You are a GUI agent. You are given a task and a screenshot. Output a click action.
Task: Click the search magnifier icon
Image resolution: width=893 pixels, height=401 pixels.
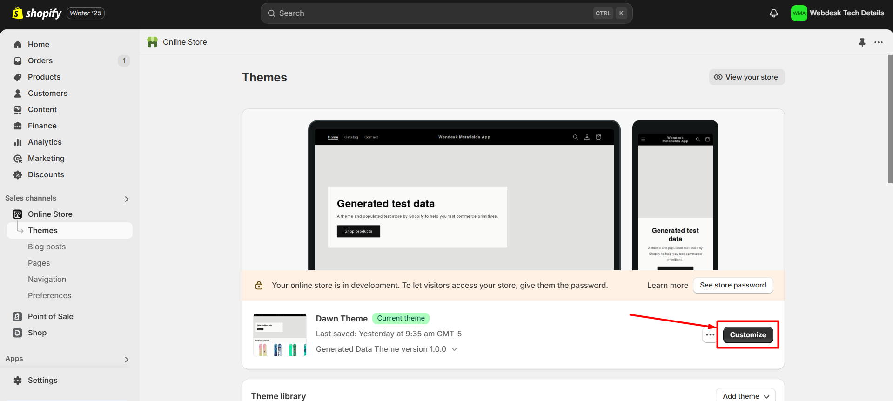tap(272, 13)
